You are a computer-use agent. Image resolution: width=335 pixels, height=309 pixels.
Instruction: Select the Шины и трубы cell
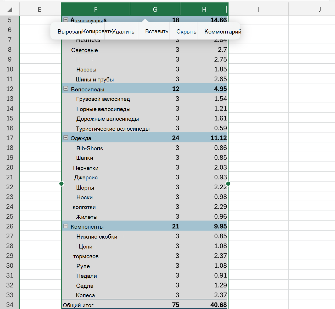(x=96, y=79)
